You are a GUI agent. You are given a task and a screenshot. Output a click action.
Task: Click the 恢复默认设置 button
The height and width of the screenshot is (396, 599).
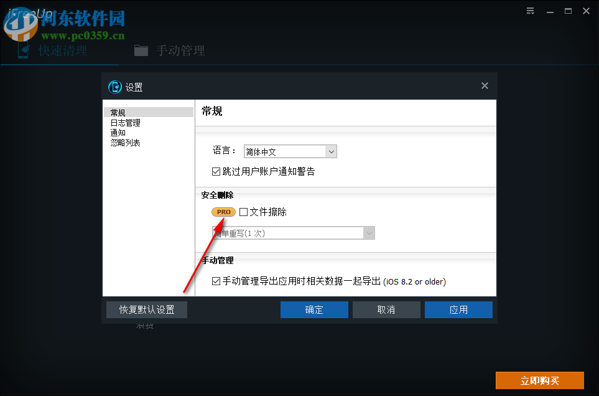pos(146,309)
